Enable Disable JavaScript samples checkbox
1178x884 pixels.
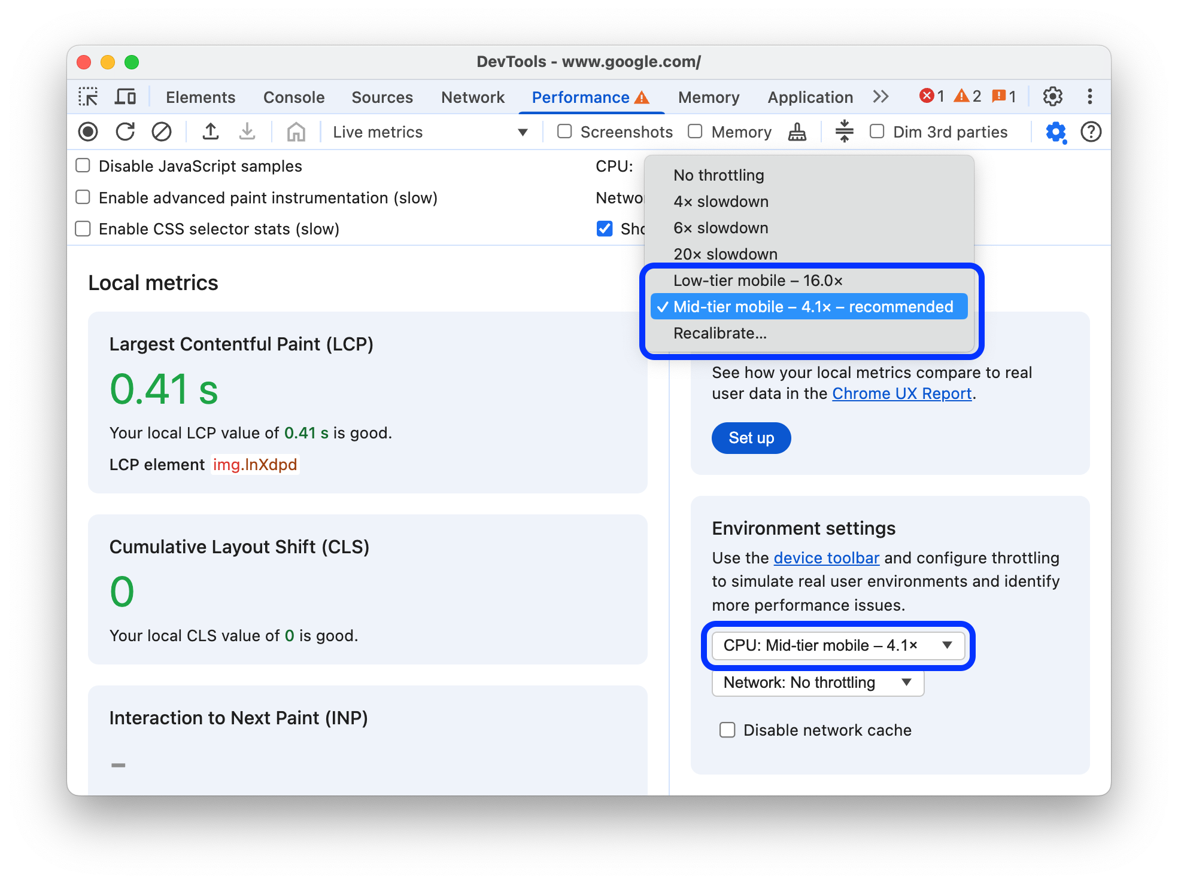pyautogui.click(x=84, y=166)
